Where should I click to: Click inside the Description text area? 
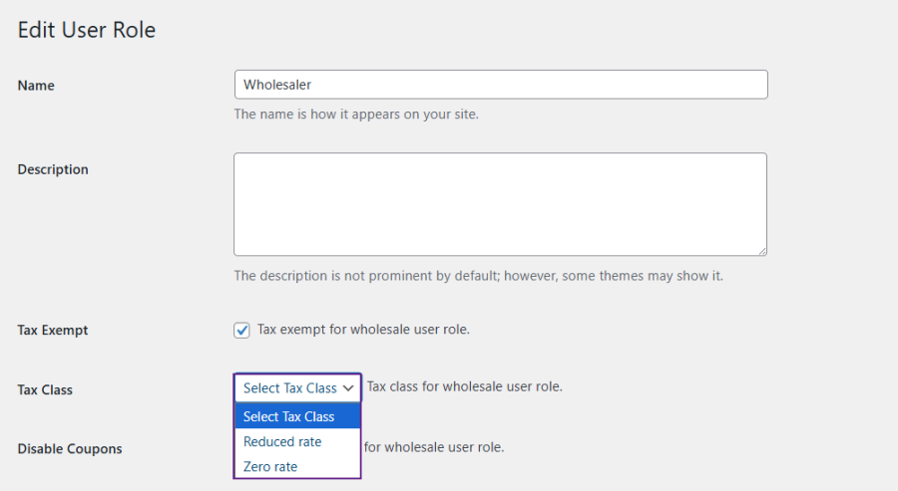pyautogui.click(x=500, y=204)
